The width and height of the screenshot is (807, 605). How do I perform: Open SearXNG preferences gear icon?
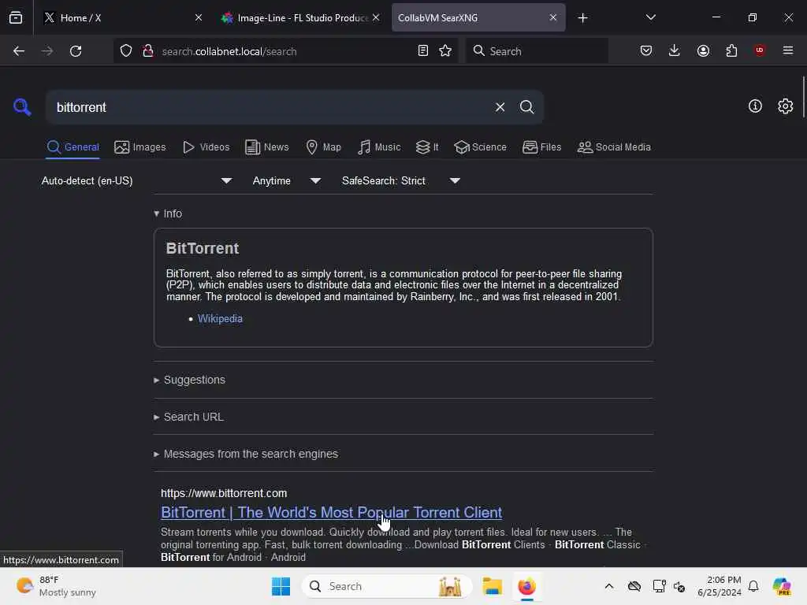pos(786,106)
